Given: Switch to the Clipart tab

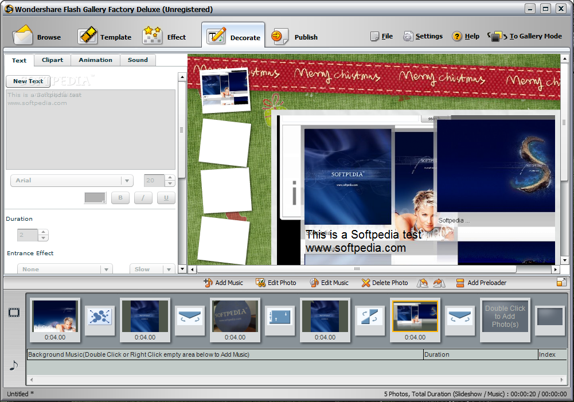Looking at the screenshot, I should (52, 60).
